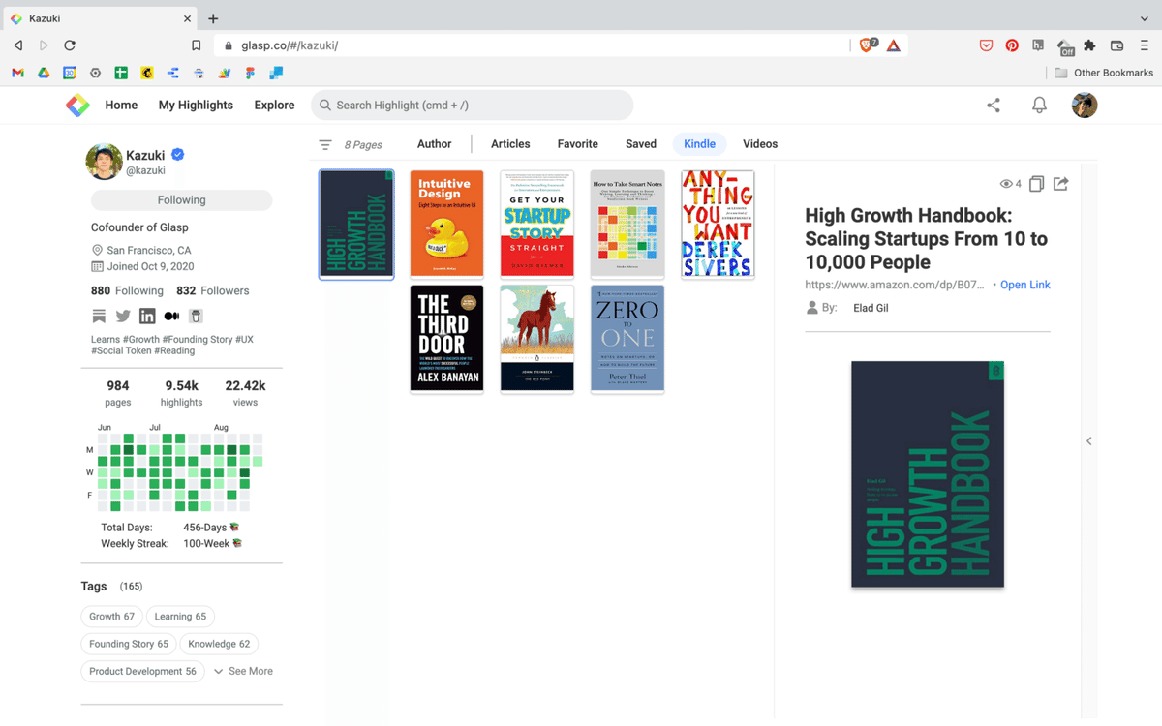Select the Learning 65 tag
The width and height of the screenshot is (1162, 726).
coord(180,617)
